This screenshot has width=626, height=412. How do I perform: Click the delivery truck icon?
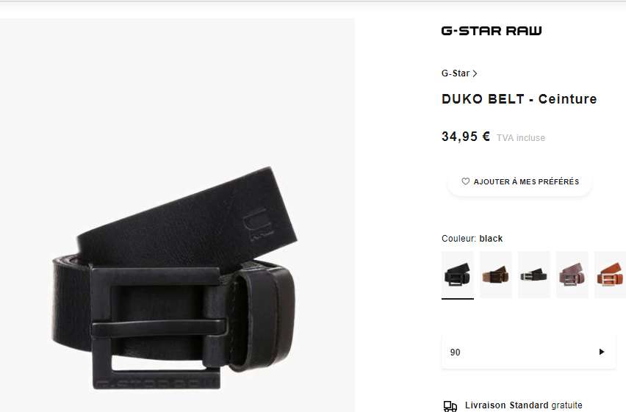(450, 406)
